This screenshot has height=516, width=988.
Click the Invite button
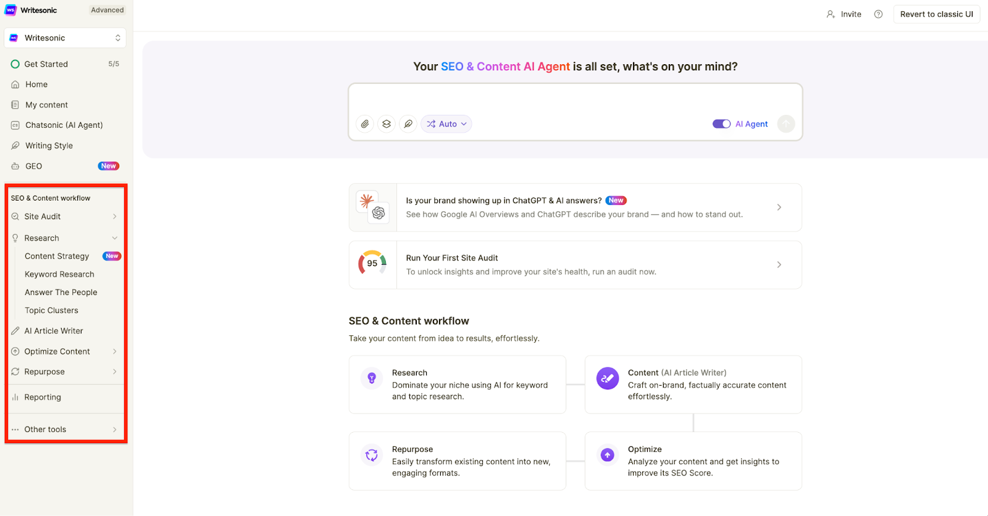[x=844, y=14]
